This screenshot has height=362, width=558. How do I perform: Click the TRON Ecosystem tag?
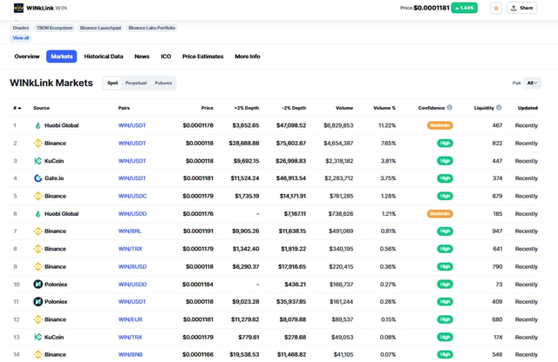pos(54,28)
